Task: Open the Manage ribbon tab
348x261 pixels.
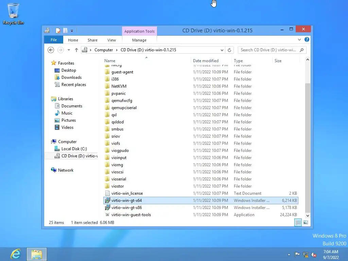Action: pyautogui.click(x=139, y=40)
